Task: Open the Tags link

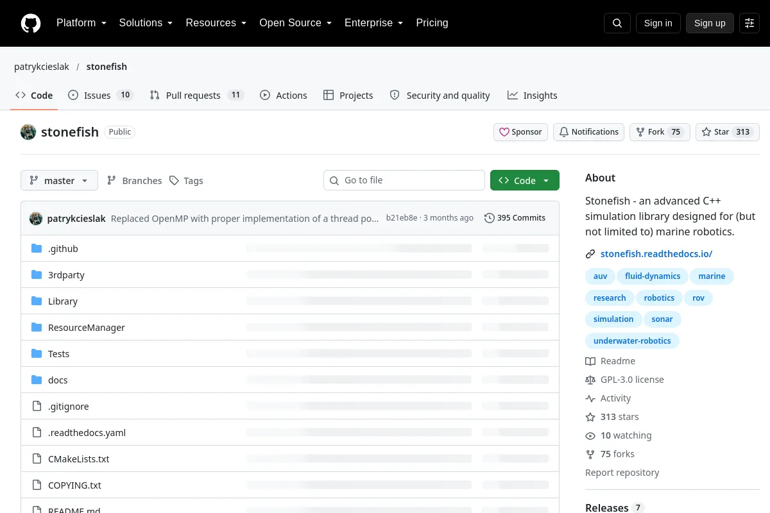Action: coord(186,181)
